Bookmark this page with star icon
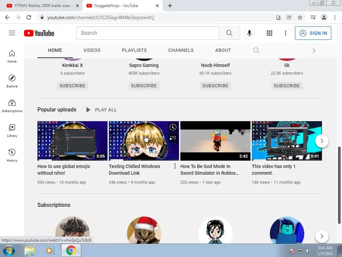Viewport: 342px width, 257px height. [300, 17]
